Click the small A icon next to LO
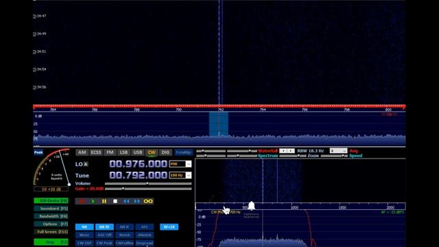 pos(86,164)
